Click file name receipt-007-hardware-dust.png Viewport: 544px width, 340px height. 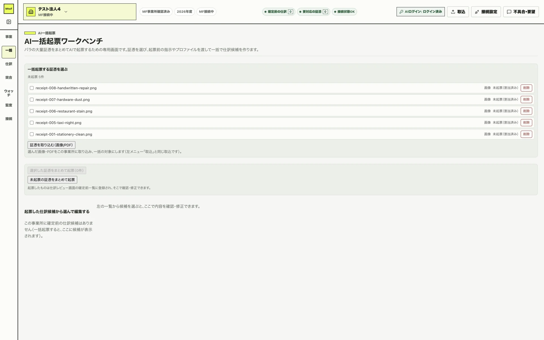point(63,100)
